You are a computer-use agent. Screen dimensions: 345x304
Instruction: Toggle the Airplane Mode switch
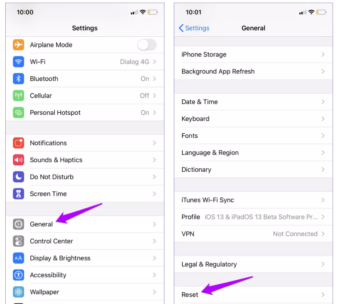147,45
